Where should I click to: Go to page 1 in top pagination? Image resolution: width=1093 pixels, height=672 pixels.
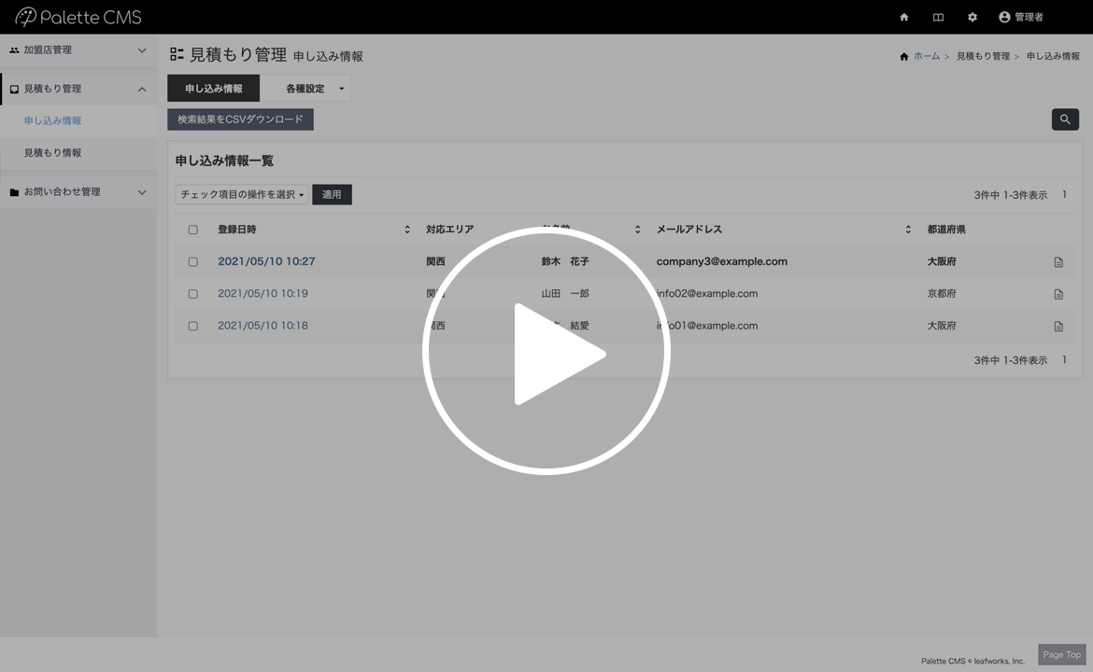[1064, 194]
